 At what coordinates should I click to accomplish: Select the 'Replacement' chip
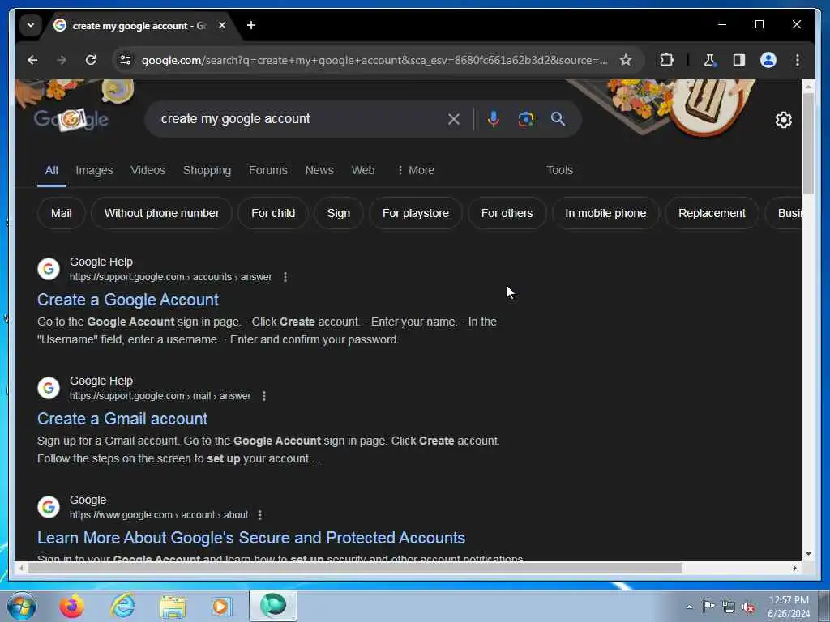pyautogui.click(x=712, y=213)
